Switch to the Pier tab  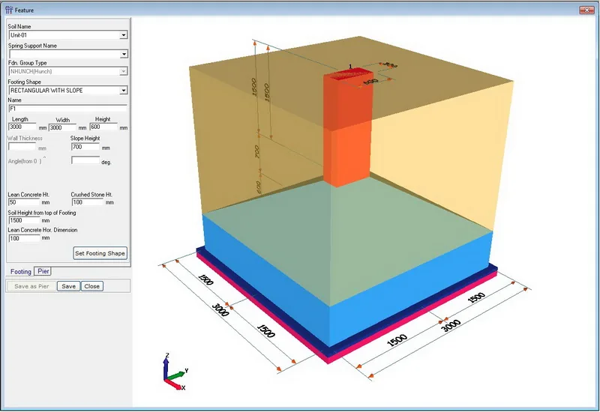click(x=43, y=271)
